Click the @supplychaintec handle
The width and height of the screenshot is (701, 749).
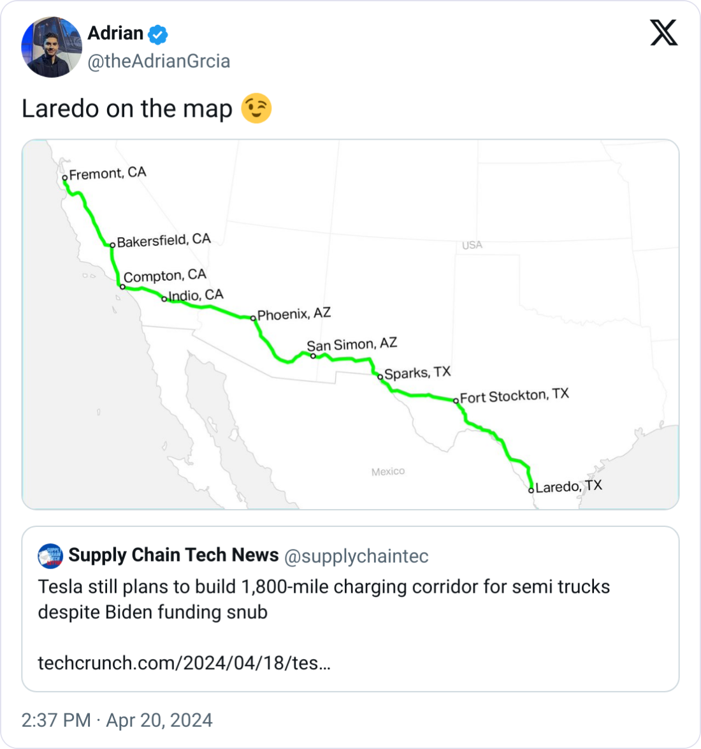(356, 556)
